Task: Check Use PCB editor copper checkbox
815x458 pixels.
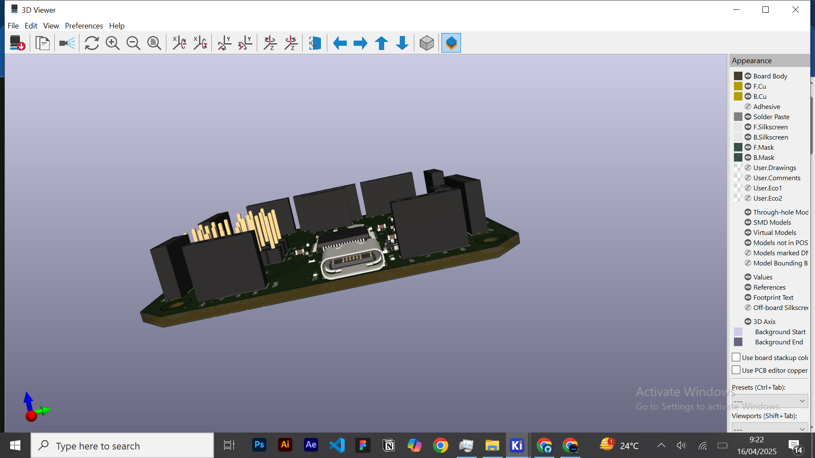Action: [x=736, y=370]
